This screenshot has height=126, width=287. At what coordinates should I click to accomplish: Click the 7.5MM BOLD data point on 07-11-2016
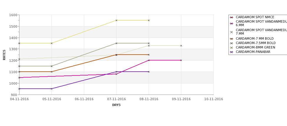[x=116, y=43]
